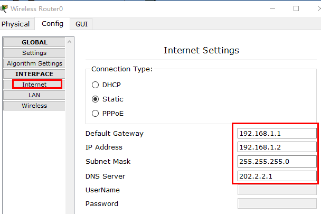
Task: Open Algorithm Settings in the sidebar
Action: coord(34,63)
